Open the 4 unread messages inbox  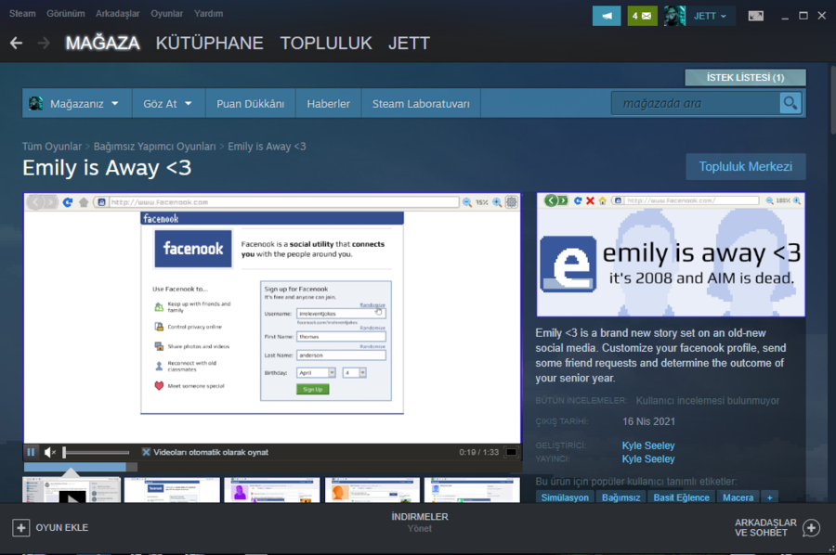pos(642,16)
